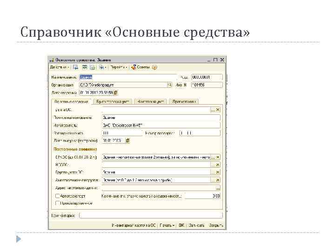Close the Основные средства window
The width and height of the screenshot is (335, 251).
click(222, 60)
